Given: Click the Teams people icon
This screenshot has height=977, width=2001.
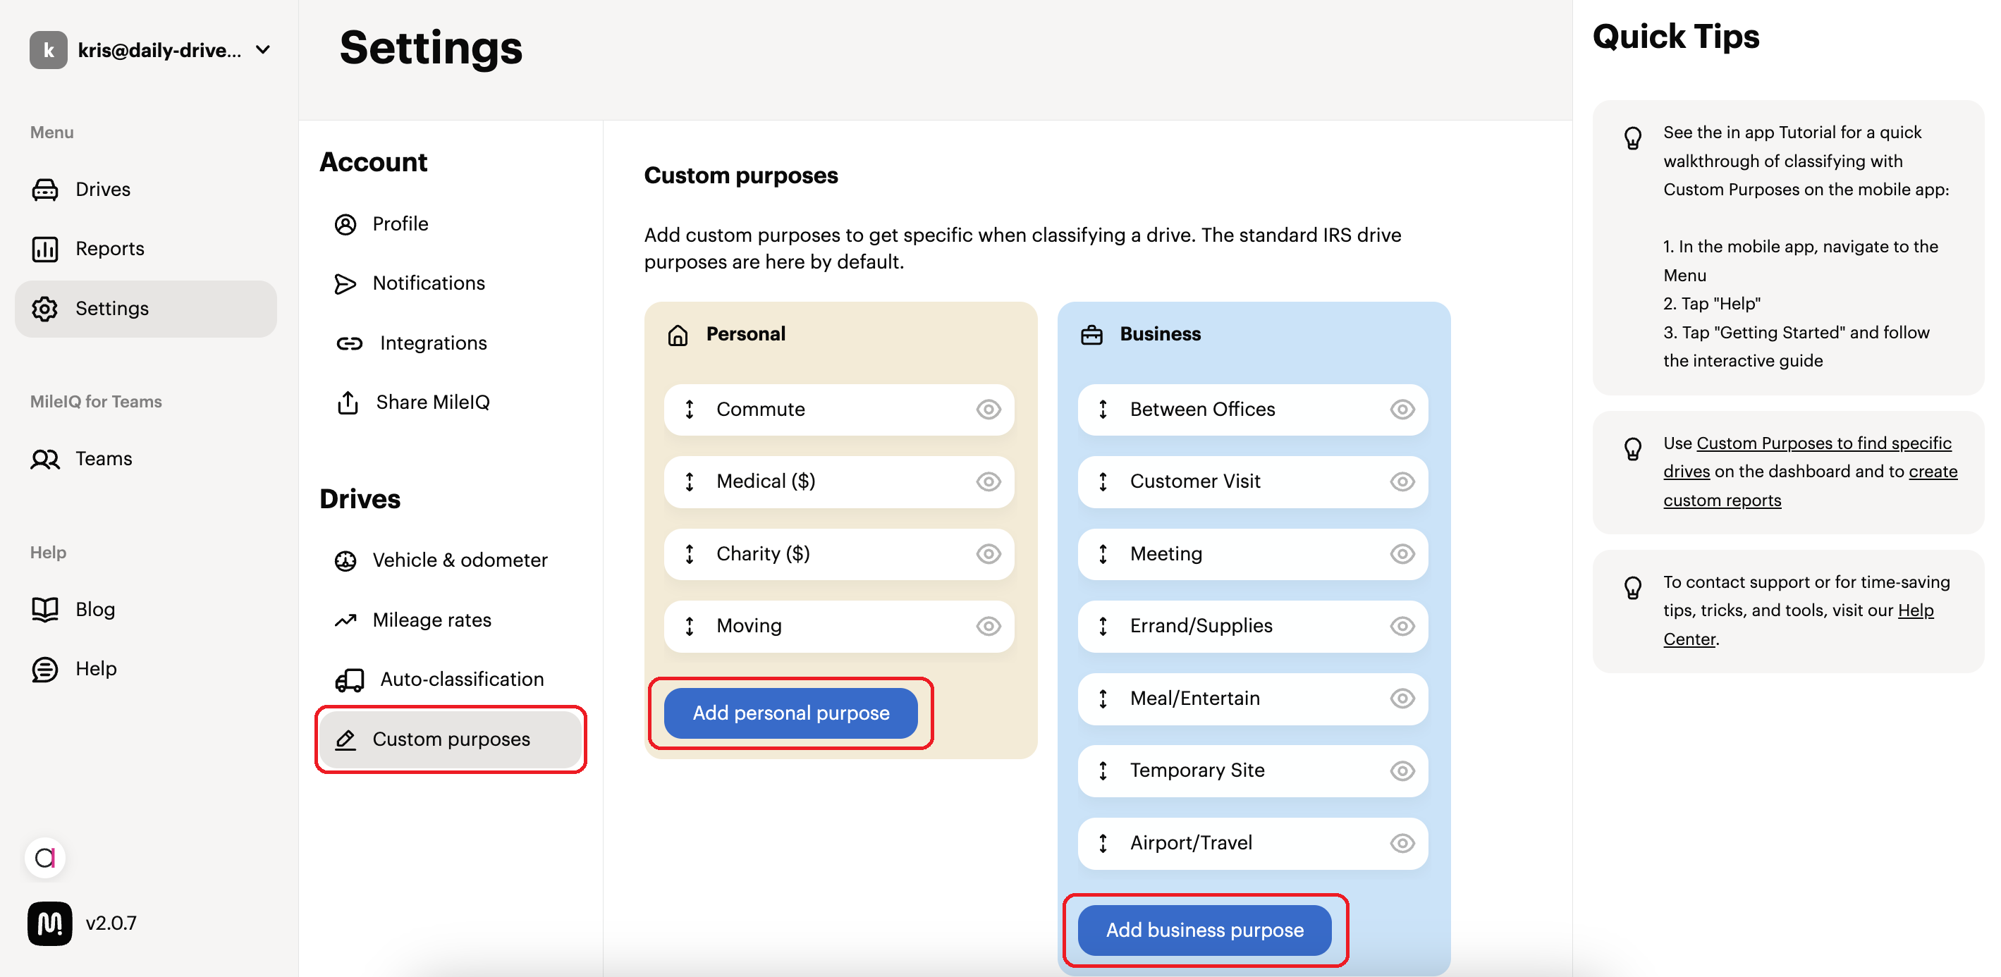Looking at the screenshot, I should pos(45,459).
